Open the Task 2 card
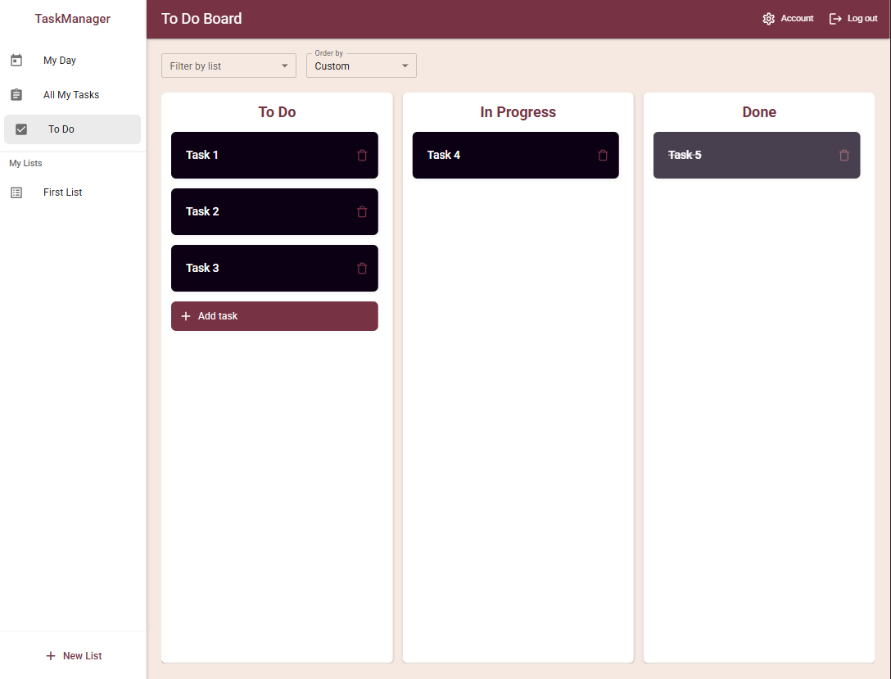The image size is (891, 679). click(x=274, y=212)
